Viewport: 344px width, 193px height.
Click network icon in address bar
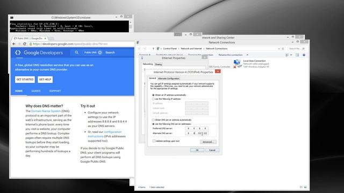(x=157, y=49)
